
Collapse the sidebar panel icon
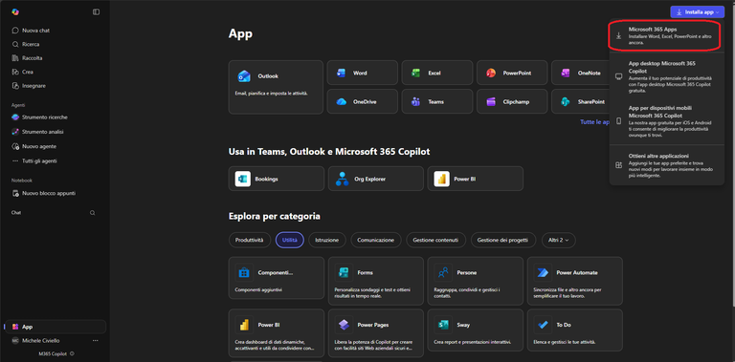pyautogui.click(x=96, y=11)
